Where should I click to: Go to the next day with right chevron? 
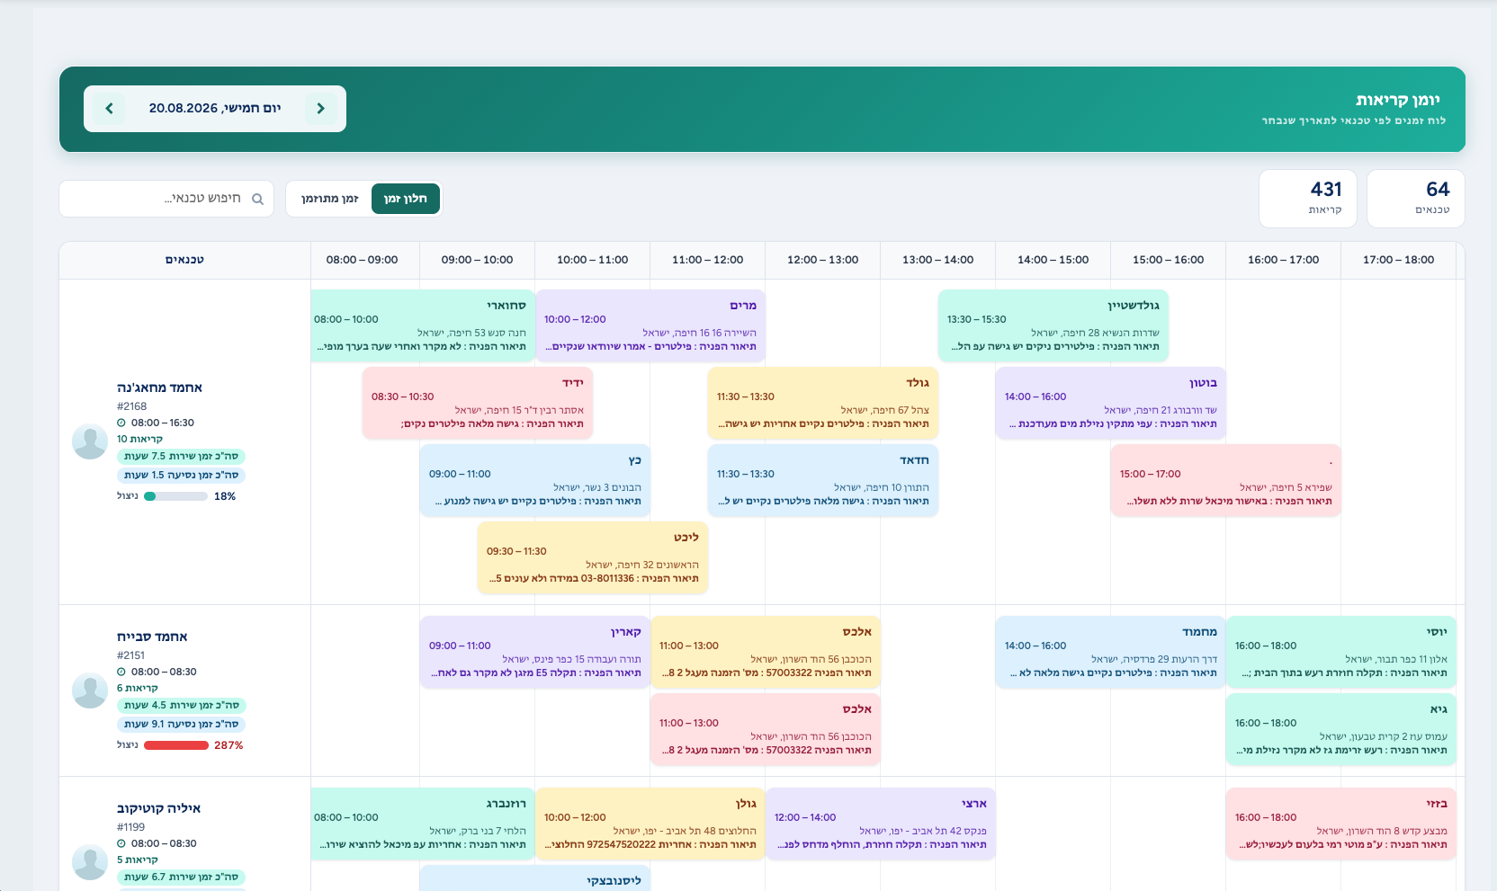(x=321, y=109)
